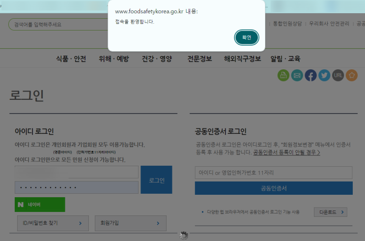This screenshot has width=365, height=241.
Task: Open 공동인증서 등록이 안될 경우 link
Action: [286, 152]
